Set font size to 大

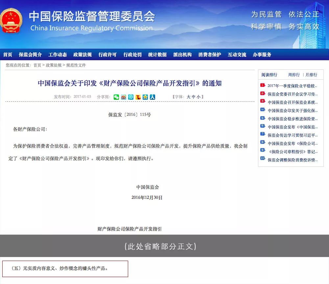[188, 97]
